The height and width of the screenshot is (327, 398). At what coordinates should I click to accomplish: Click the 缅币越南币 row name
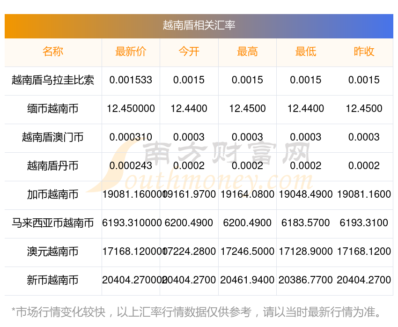(53, 109)
